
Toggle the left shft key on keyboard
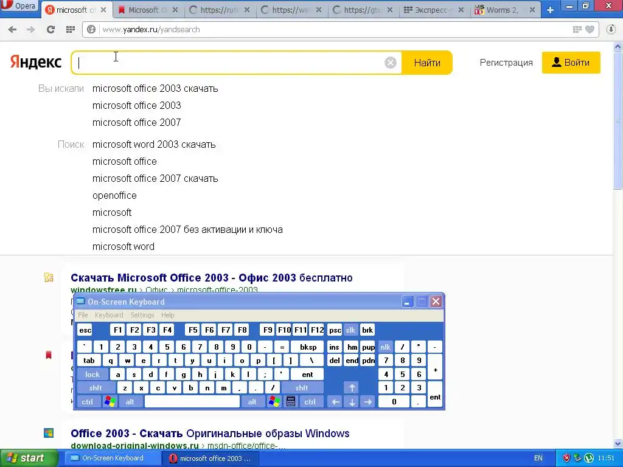click(x=96, y=387)
